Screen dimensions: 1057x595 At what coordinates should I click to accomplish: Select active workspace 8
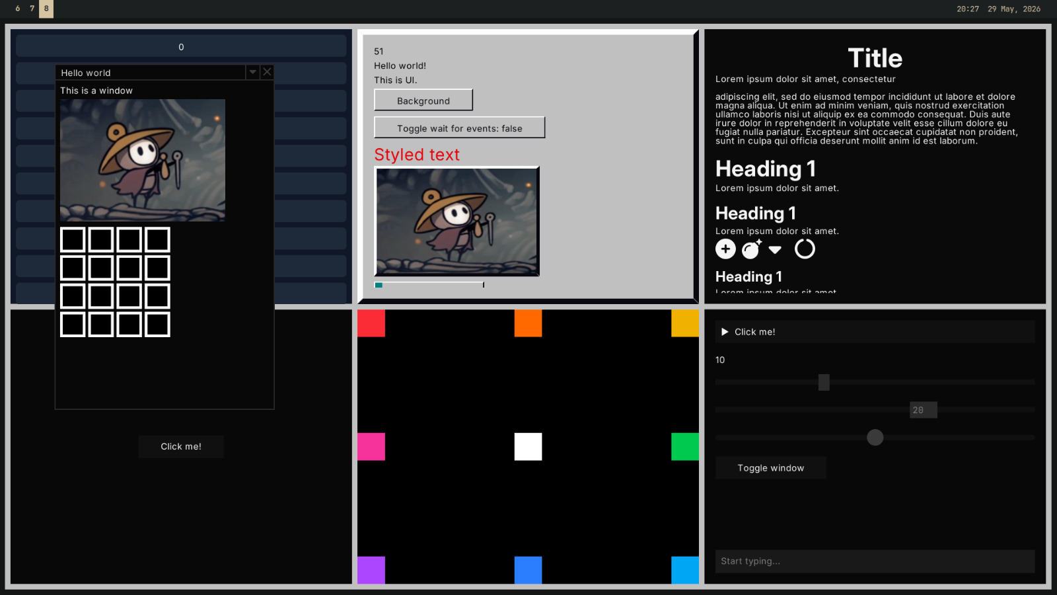(46, 9)
